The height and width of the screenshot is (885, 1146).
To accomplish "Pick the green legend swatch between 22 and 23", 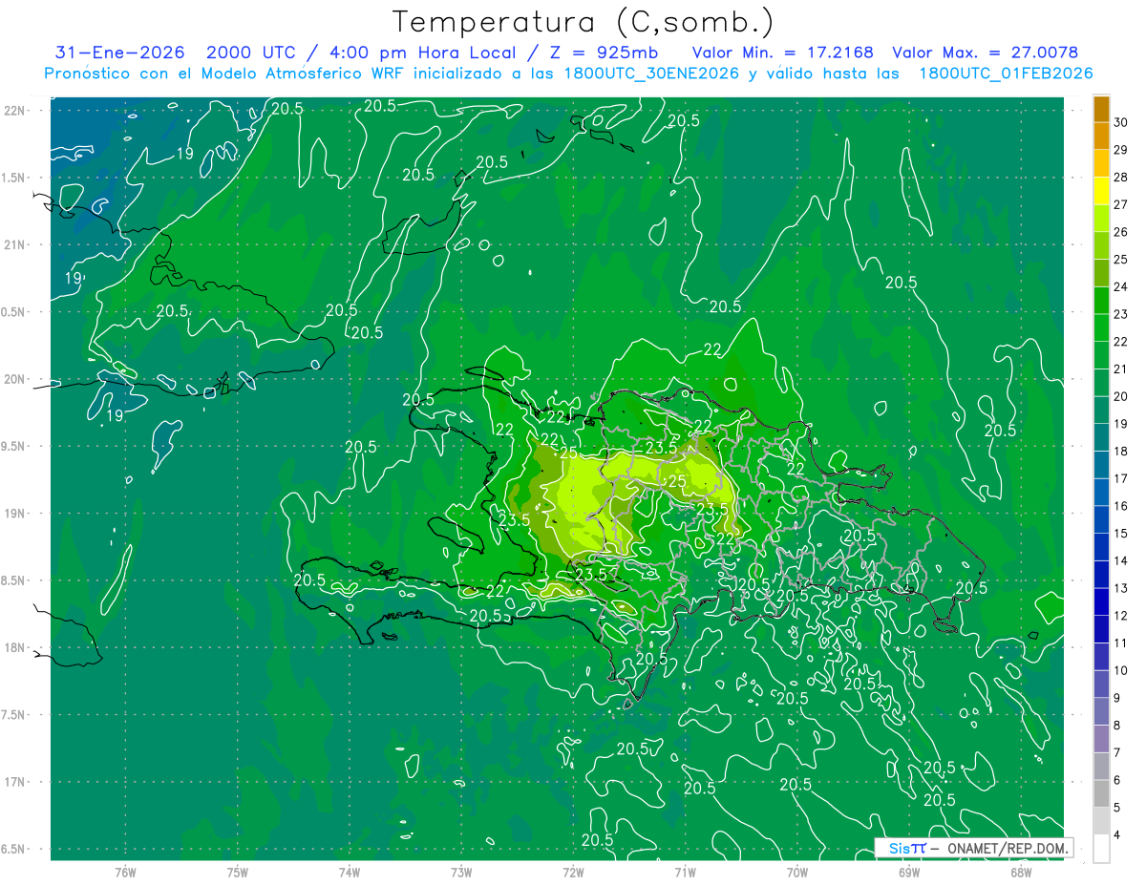I will [1101, 328].
